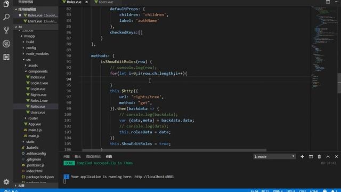Open .babelrc in the file tree
This screenshot has height=192, width=341.
click(32, 148)
